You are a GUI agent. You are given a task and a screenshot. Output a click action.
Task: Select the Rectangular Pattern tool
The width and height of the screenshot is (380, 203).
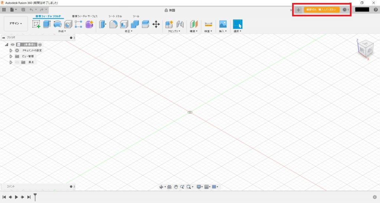click(79, 24)
